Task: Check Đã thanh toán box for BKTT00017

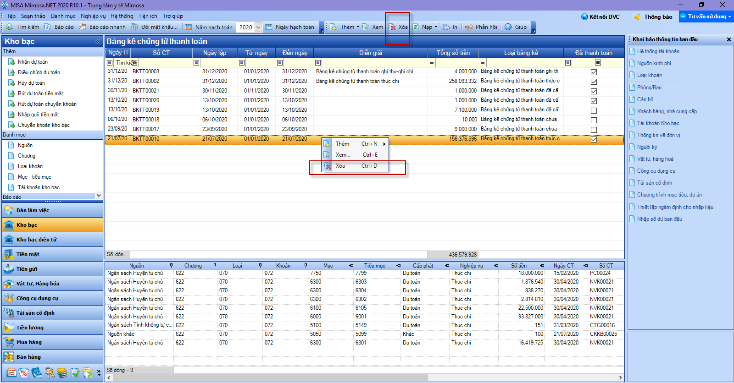Action: (x=594, y=130)
